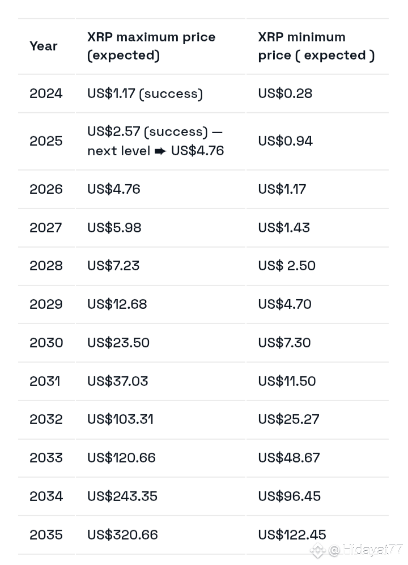Click US$48.67 in the 2033 row

tap(289, 458)
